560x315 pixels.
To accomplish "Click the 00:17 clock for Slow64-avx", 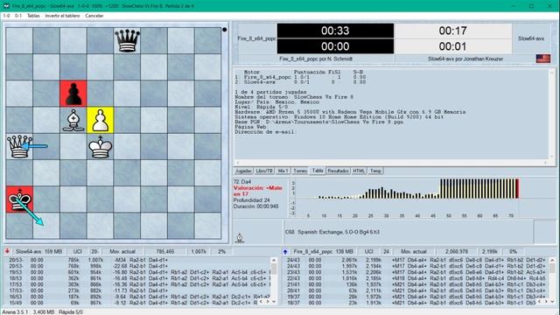I will tap(453, 31).
